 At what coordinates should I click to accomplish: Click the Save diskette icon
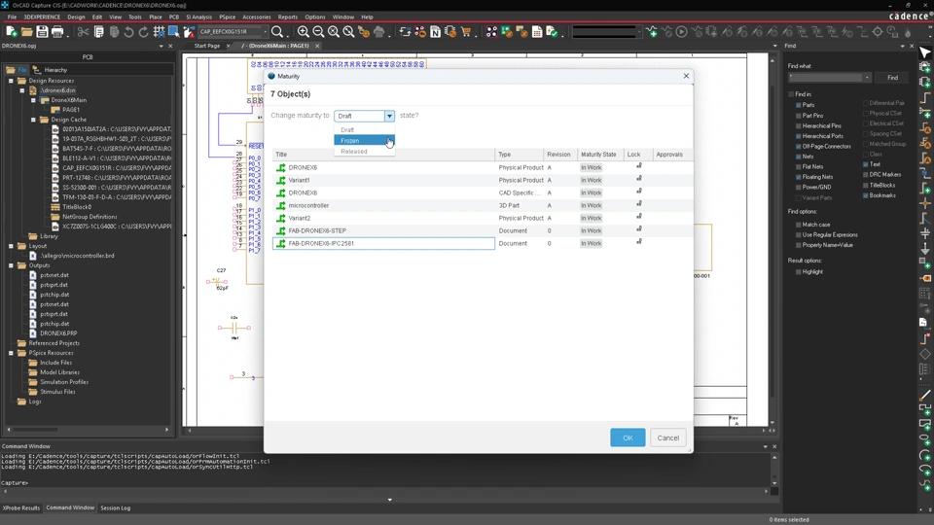tap(42, 31)
